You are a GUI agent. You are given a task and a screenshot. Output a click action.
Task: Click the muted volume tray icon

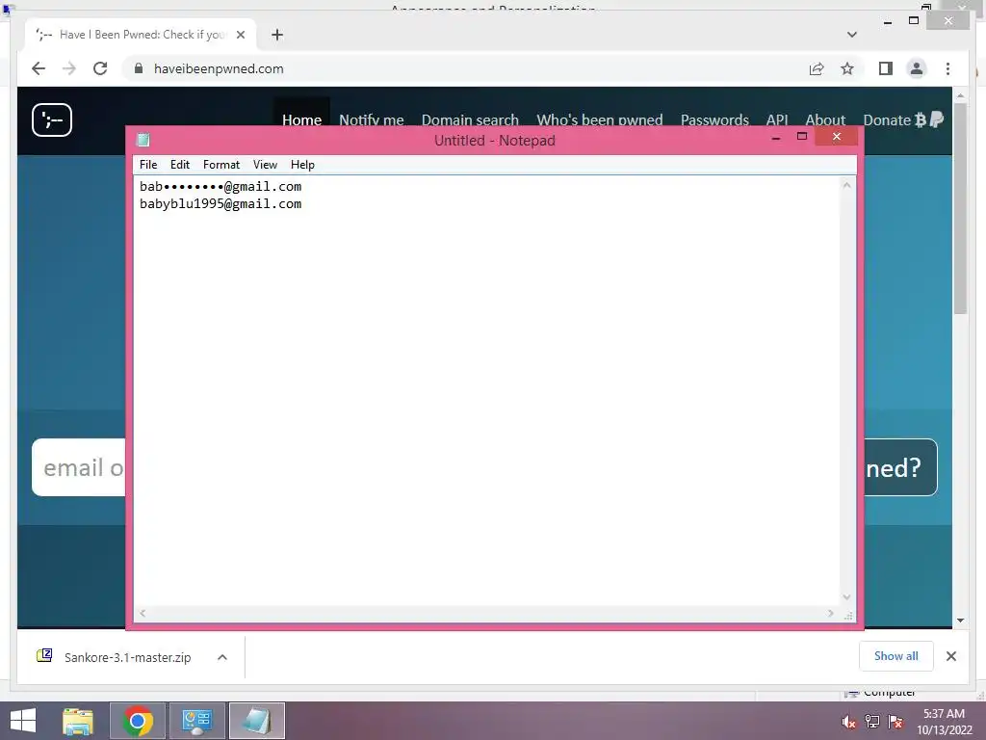click(x=849, y=722)
